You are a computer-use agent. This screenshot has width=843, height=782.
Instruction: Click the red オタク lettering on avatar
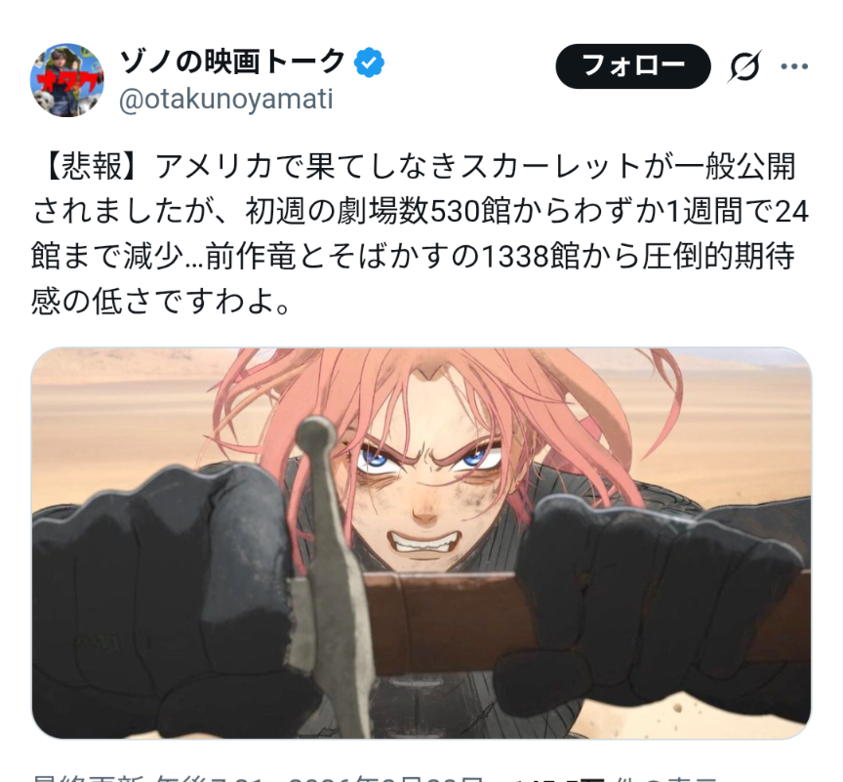click(x=67, y=82)
